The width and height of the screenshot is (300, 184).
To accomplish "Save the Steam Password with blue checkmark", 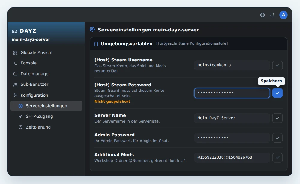I will tap(277, 93).
